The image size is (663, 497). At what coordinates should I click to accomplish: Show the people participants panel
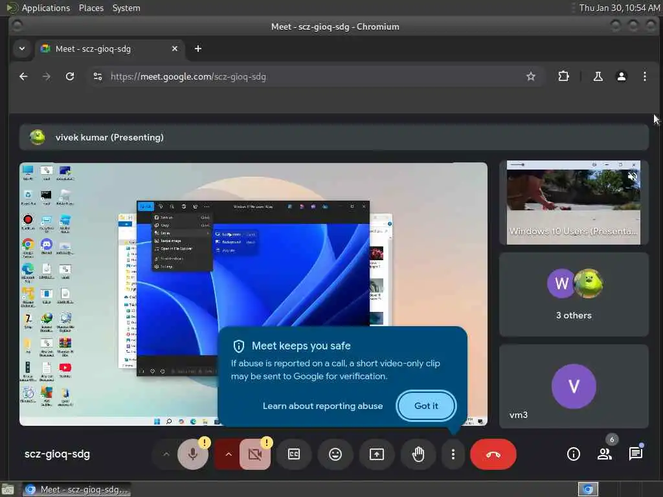(605, 454)
